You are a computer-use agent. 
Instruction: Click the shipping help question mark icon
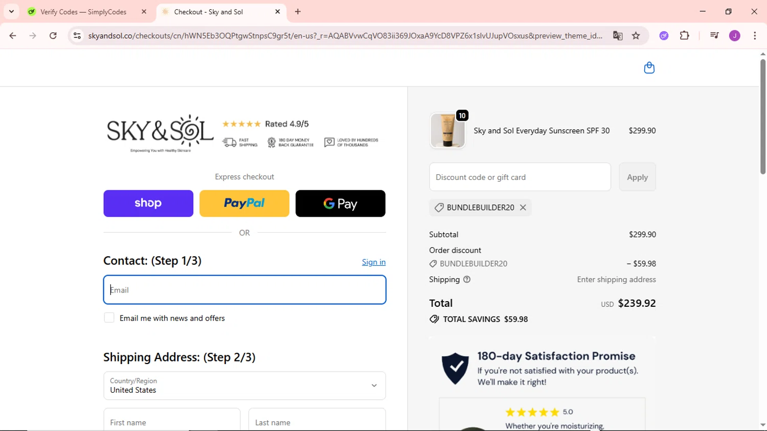click(467, 280)
